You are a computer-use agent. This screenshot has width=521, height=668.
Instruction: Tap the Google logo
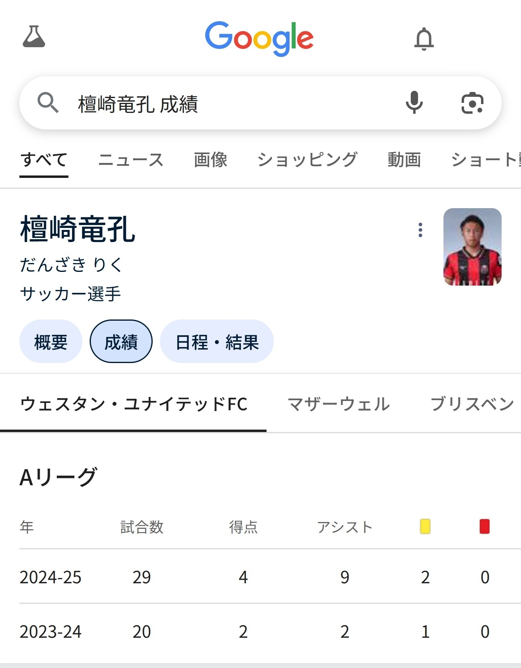coord(259,38)
